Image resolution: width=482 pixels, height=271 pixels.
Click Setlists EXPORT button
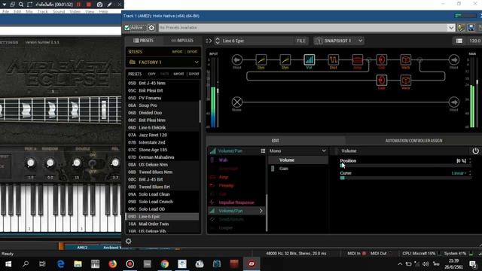coord(192,52)
